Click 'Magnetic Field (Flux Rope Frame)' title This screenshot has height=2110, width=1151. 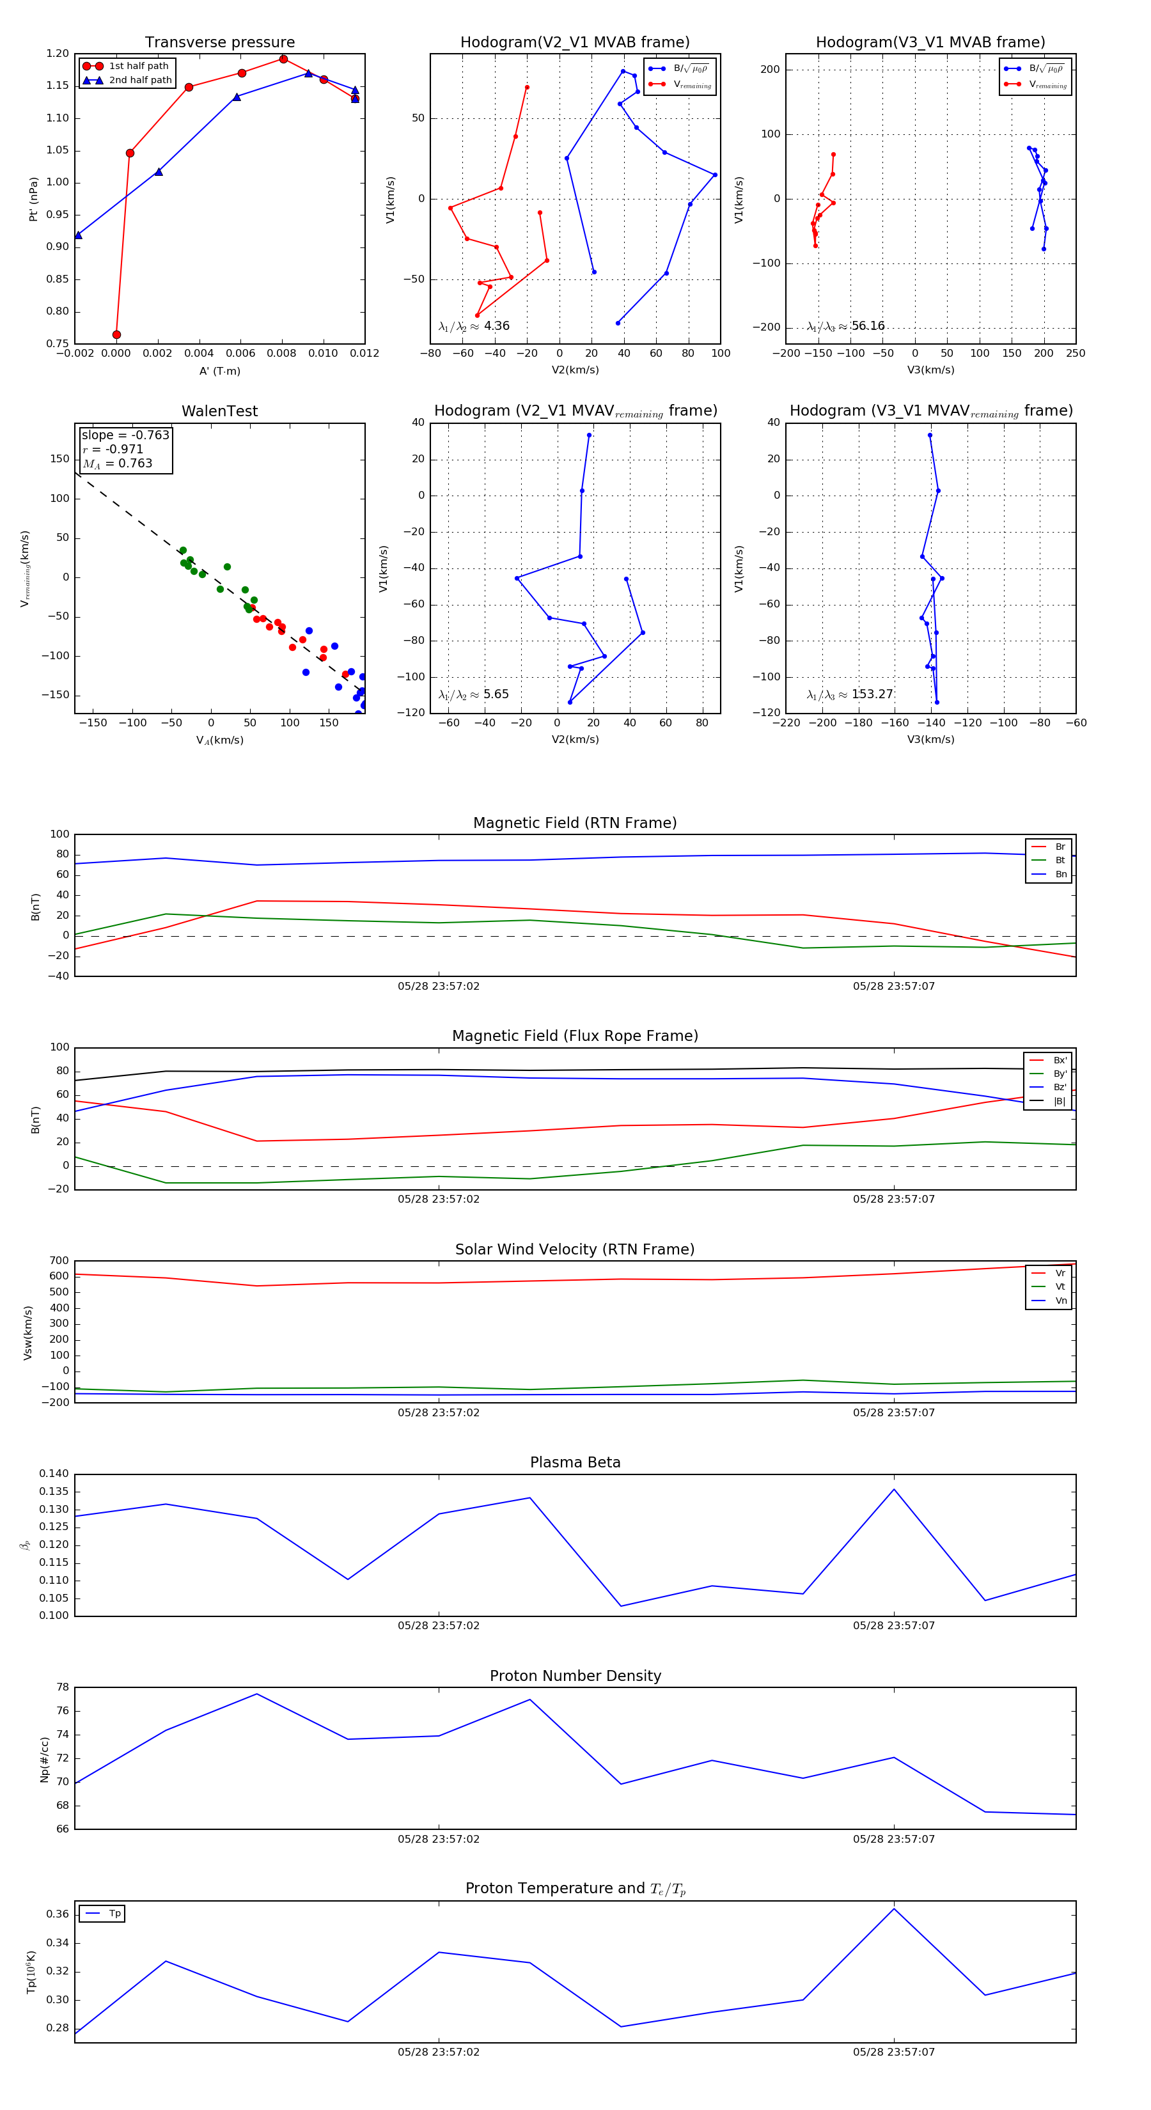click(575, 1036)
